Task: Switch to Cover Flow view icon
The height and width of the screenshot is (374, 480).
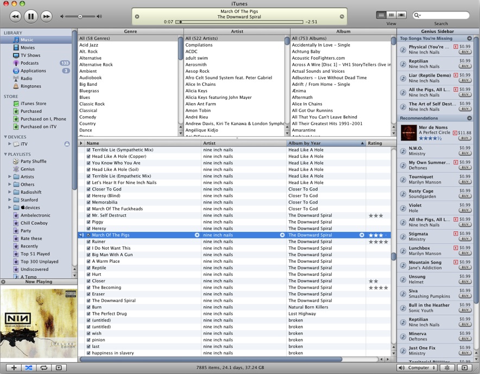Action: pyautogui.click(x=401, y=15)
